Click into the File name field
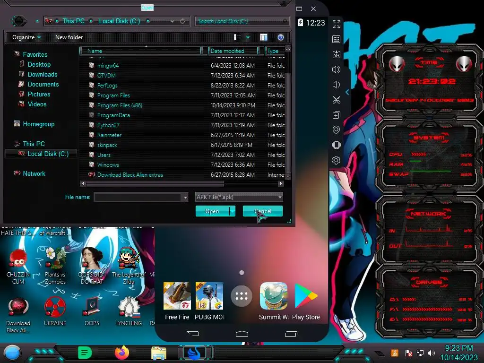The height and width of the screenshot is (363, 484). coord(138,197)
